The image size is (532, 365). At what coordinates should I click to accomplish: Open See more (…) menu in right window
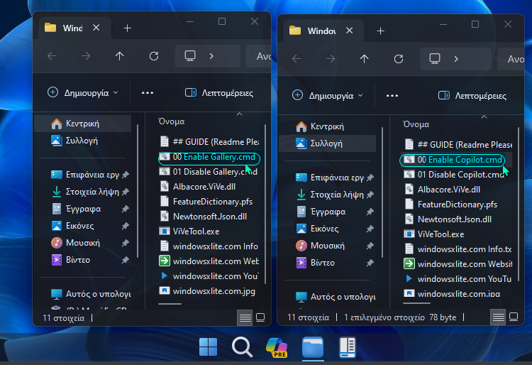tap(392, 96)
